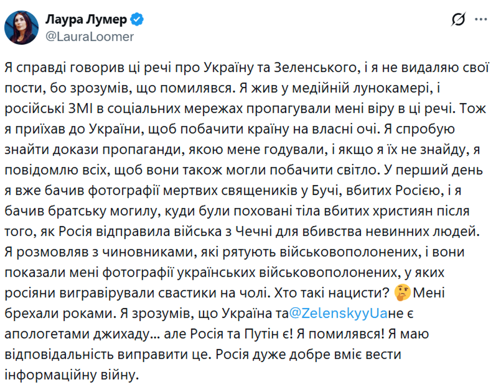Open Лаура Лумер's profile picture
The width and height of the screenshot is (501, 390).
pyautogui.click(x=21, y=27)
